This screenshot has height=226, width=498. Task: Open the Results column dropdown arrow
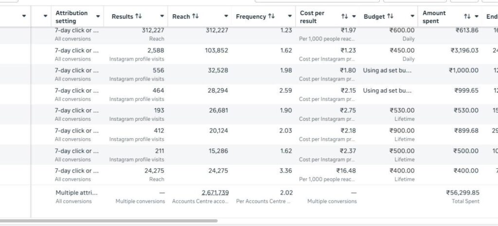(162, 16)
